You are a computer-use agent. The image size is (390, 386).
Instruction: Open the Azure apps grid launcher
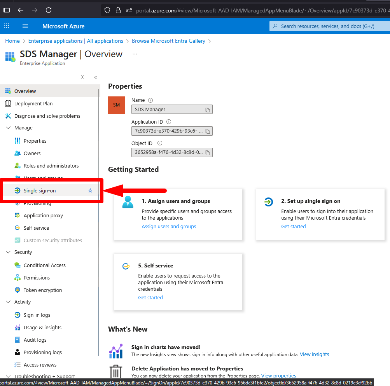click(x=7, y=26)
